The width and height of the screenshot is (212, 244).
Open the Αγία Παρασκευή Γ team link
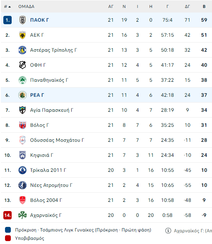[52, 110]
